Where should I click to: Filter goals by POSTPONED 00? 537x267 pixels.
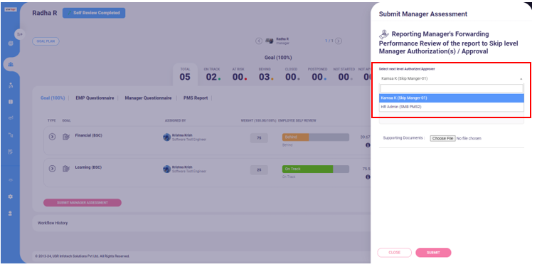point(317,74)
